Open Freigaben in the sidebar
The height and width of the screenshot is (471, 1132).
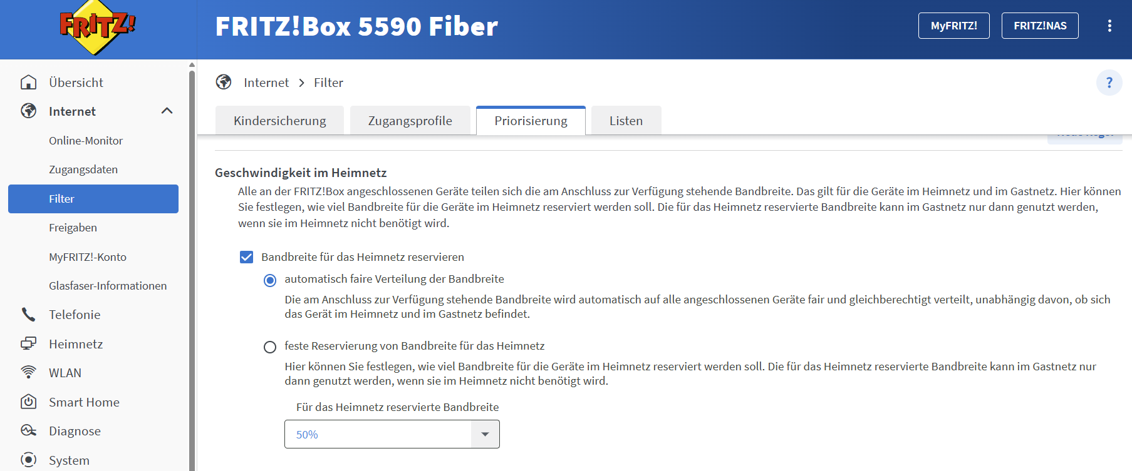(73, 228)
